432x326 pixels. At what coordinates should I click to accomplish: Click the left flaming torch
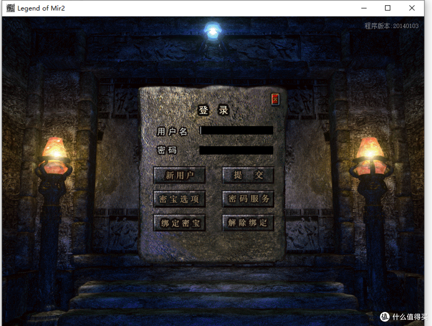tap(55, 154)
